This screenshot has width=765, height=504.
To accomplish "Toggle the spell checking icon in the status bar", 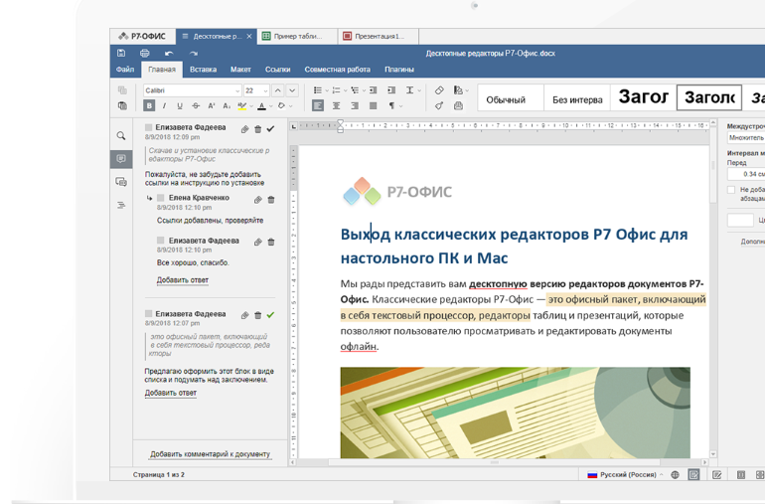I will pos(693,475).
